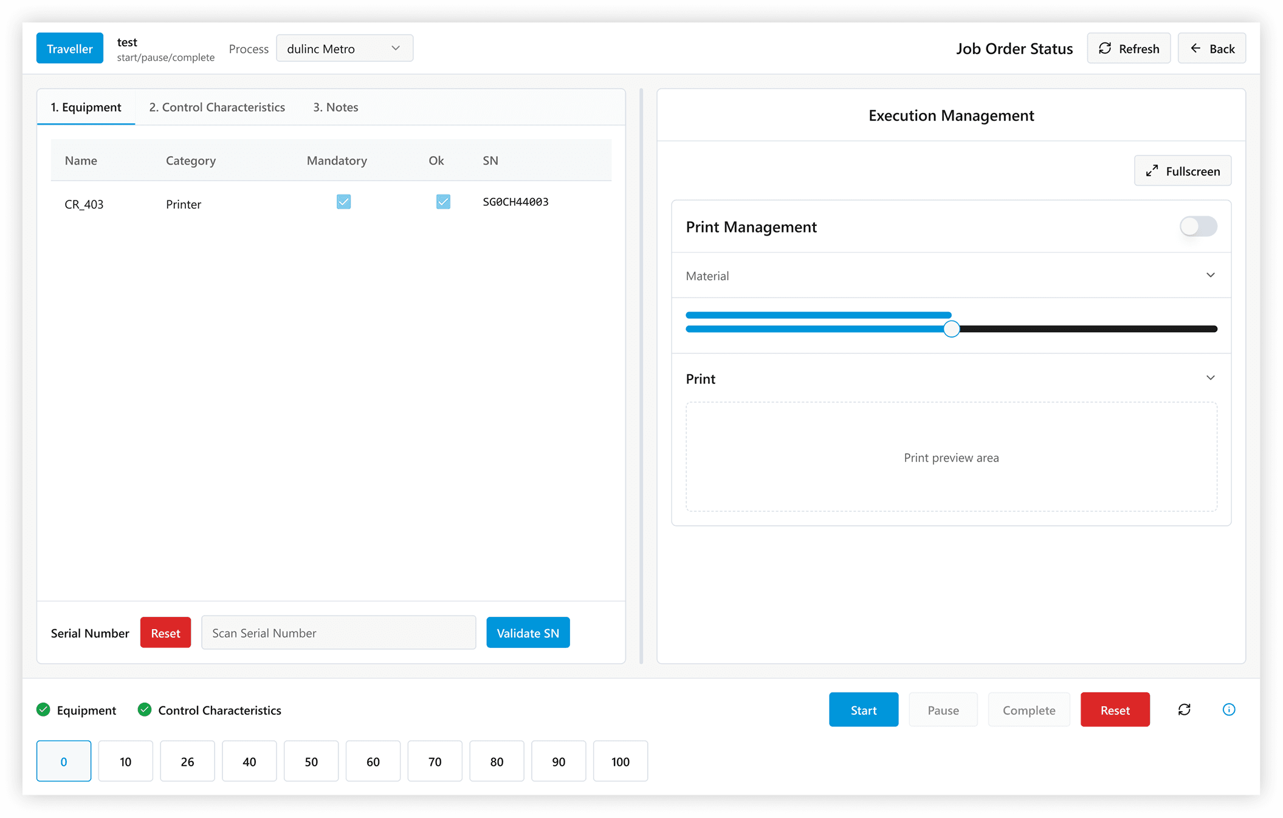Image resolution: width=1283 pixels, height=818 pixels.
Task: Open the Process dropdown showing dulinc Metro
Action: 344,49
